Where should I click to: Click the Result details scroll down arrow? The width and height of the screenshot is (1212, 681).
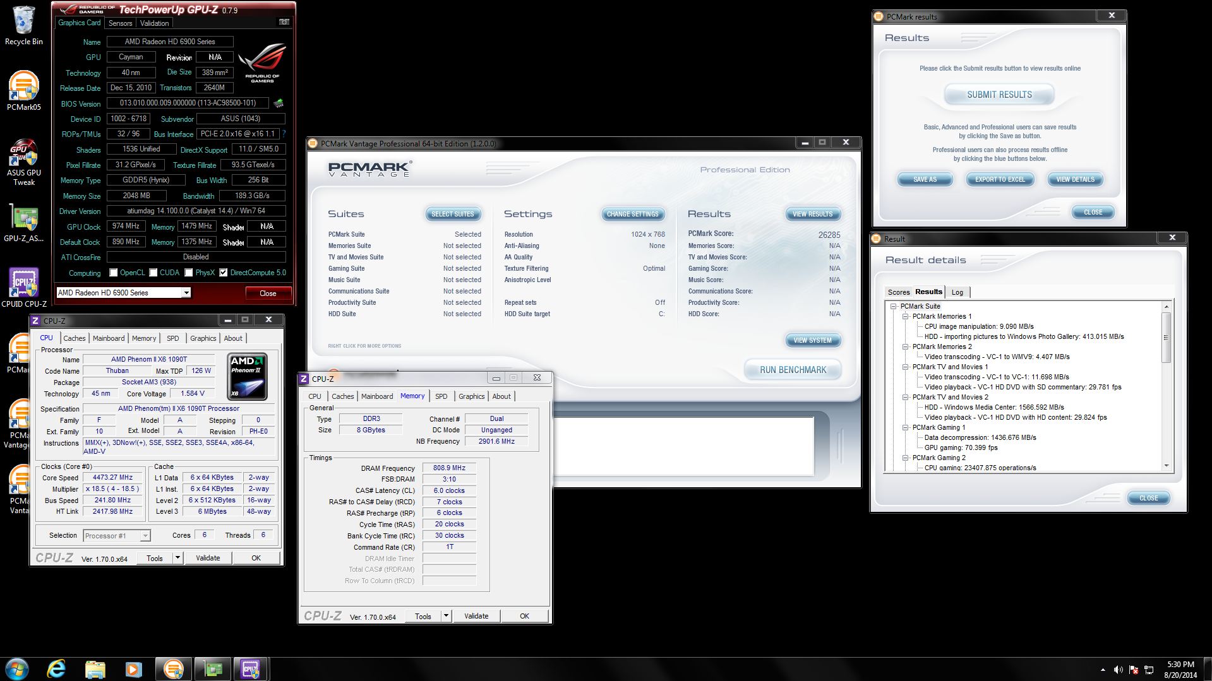(x=1166, y=466)
